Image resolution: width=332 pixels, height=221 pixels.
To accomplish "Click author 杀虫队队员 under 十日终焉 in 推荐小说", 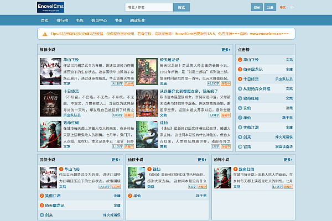I will (72, 115).
